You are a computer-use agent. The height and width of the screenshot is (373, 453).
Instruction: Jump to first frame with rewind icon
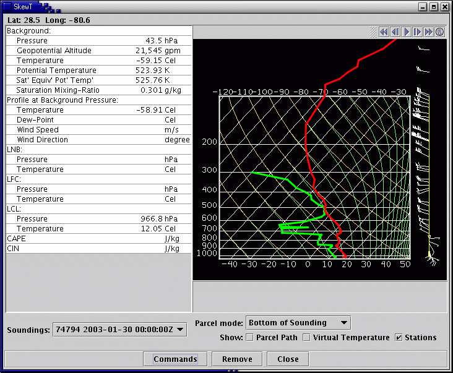pyautogui.click(x=384, y=32)
